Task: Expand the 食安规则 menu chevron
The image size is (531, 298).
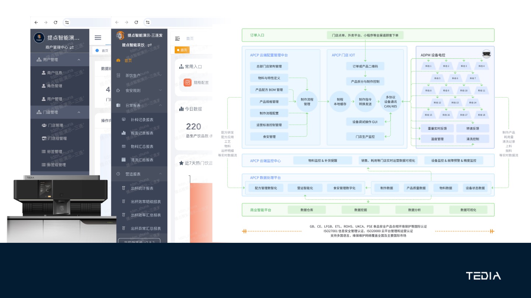Action: (160, 90)
